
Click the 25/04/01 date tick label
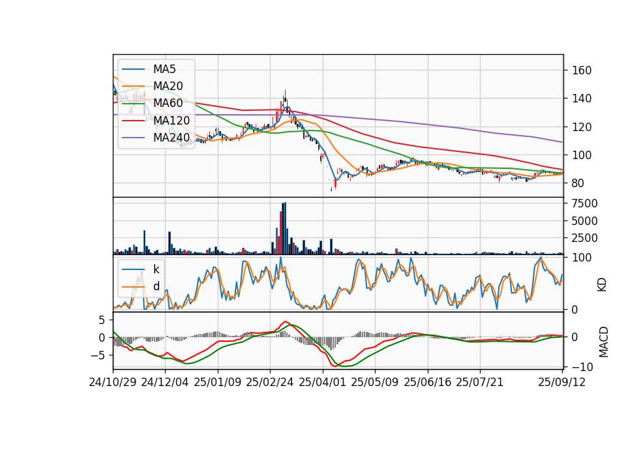coord(322,382)
